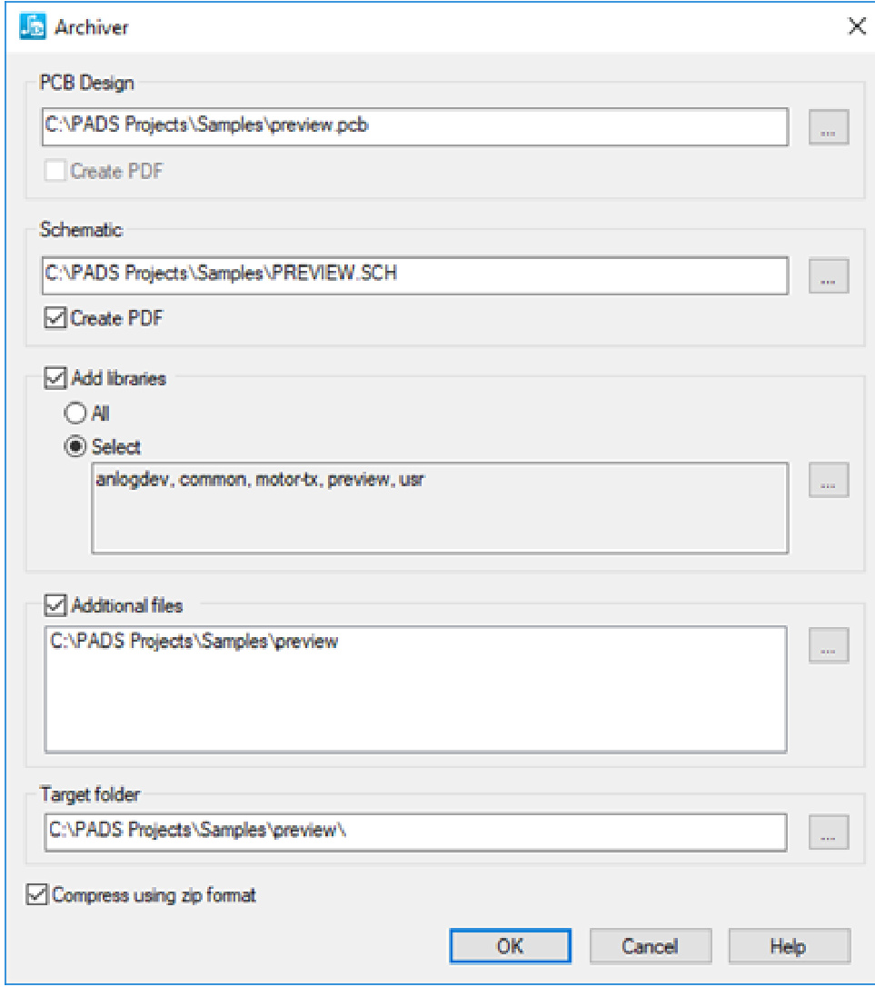Click the Schematic path input field
Image resolution: width=875 pixels, height=987 pixels.
tap(414, 275)
